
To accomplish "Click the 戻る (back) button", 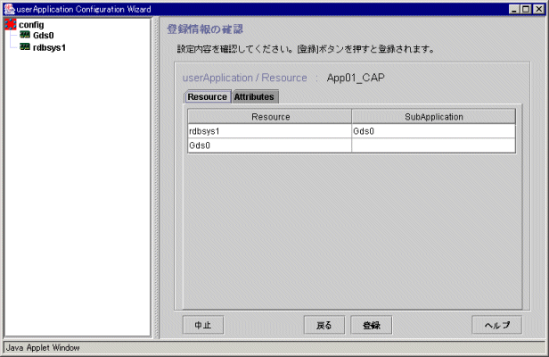I will 324,325.
